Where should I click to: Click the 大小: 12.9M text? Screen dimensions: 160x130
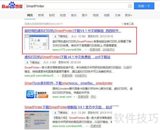pos(78,37)
